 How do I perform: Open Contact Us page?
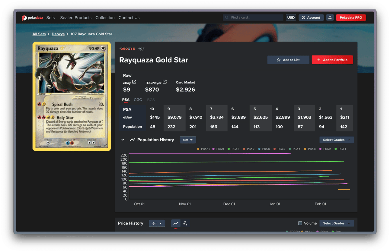click(x=129, y=17)
